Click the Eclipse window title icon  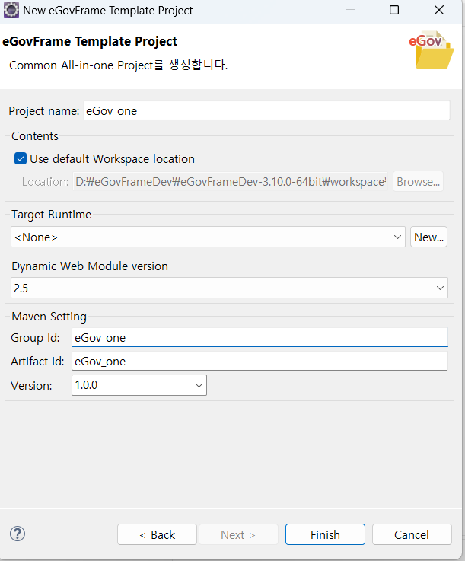click(11, 11)
